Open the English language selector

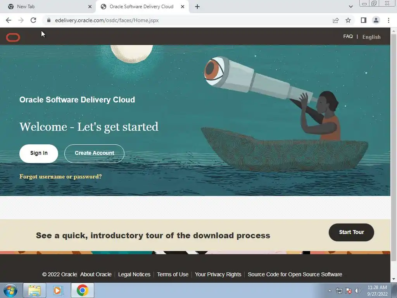click(371, 37)
